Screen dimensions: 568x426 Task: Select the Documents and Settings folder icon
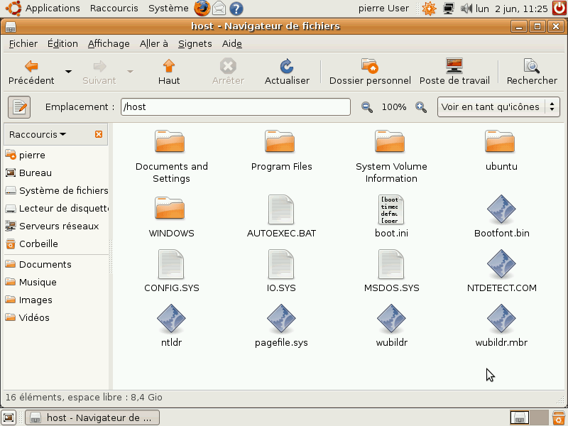click(x=170, y=141)
